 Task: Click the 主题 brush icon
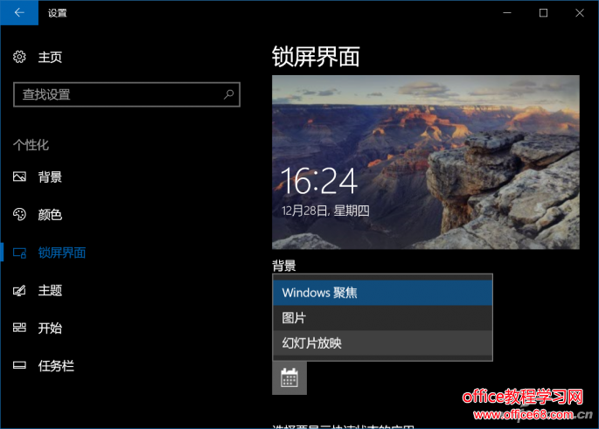pos(19,290)
